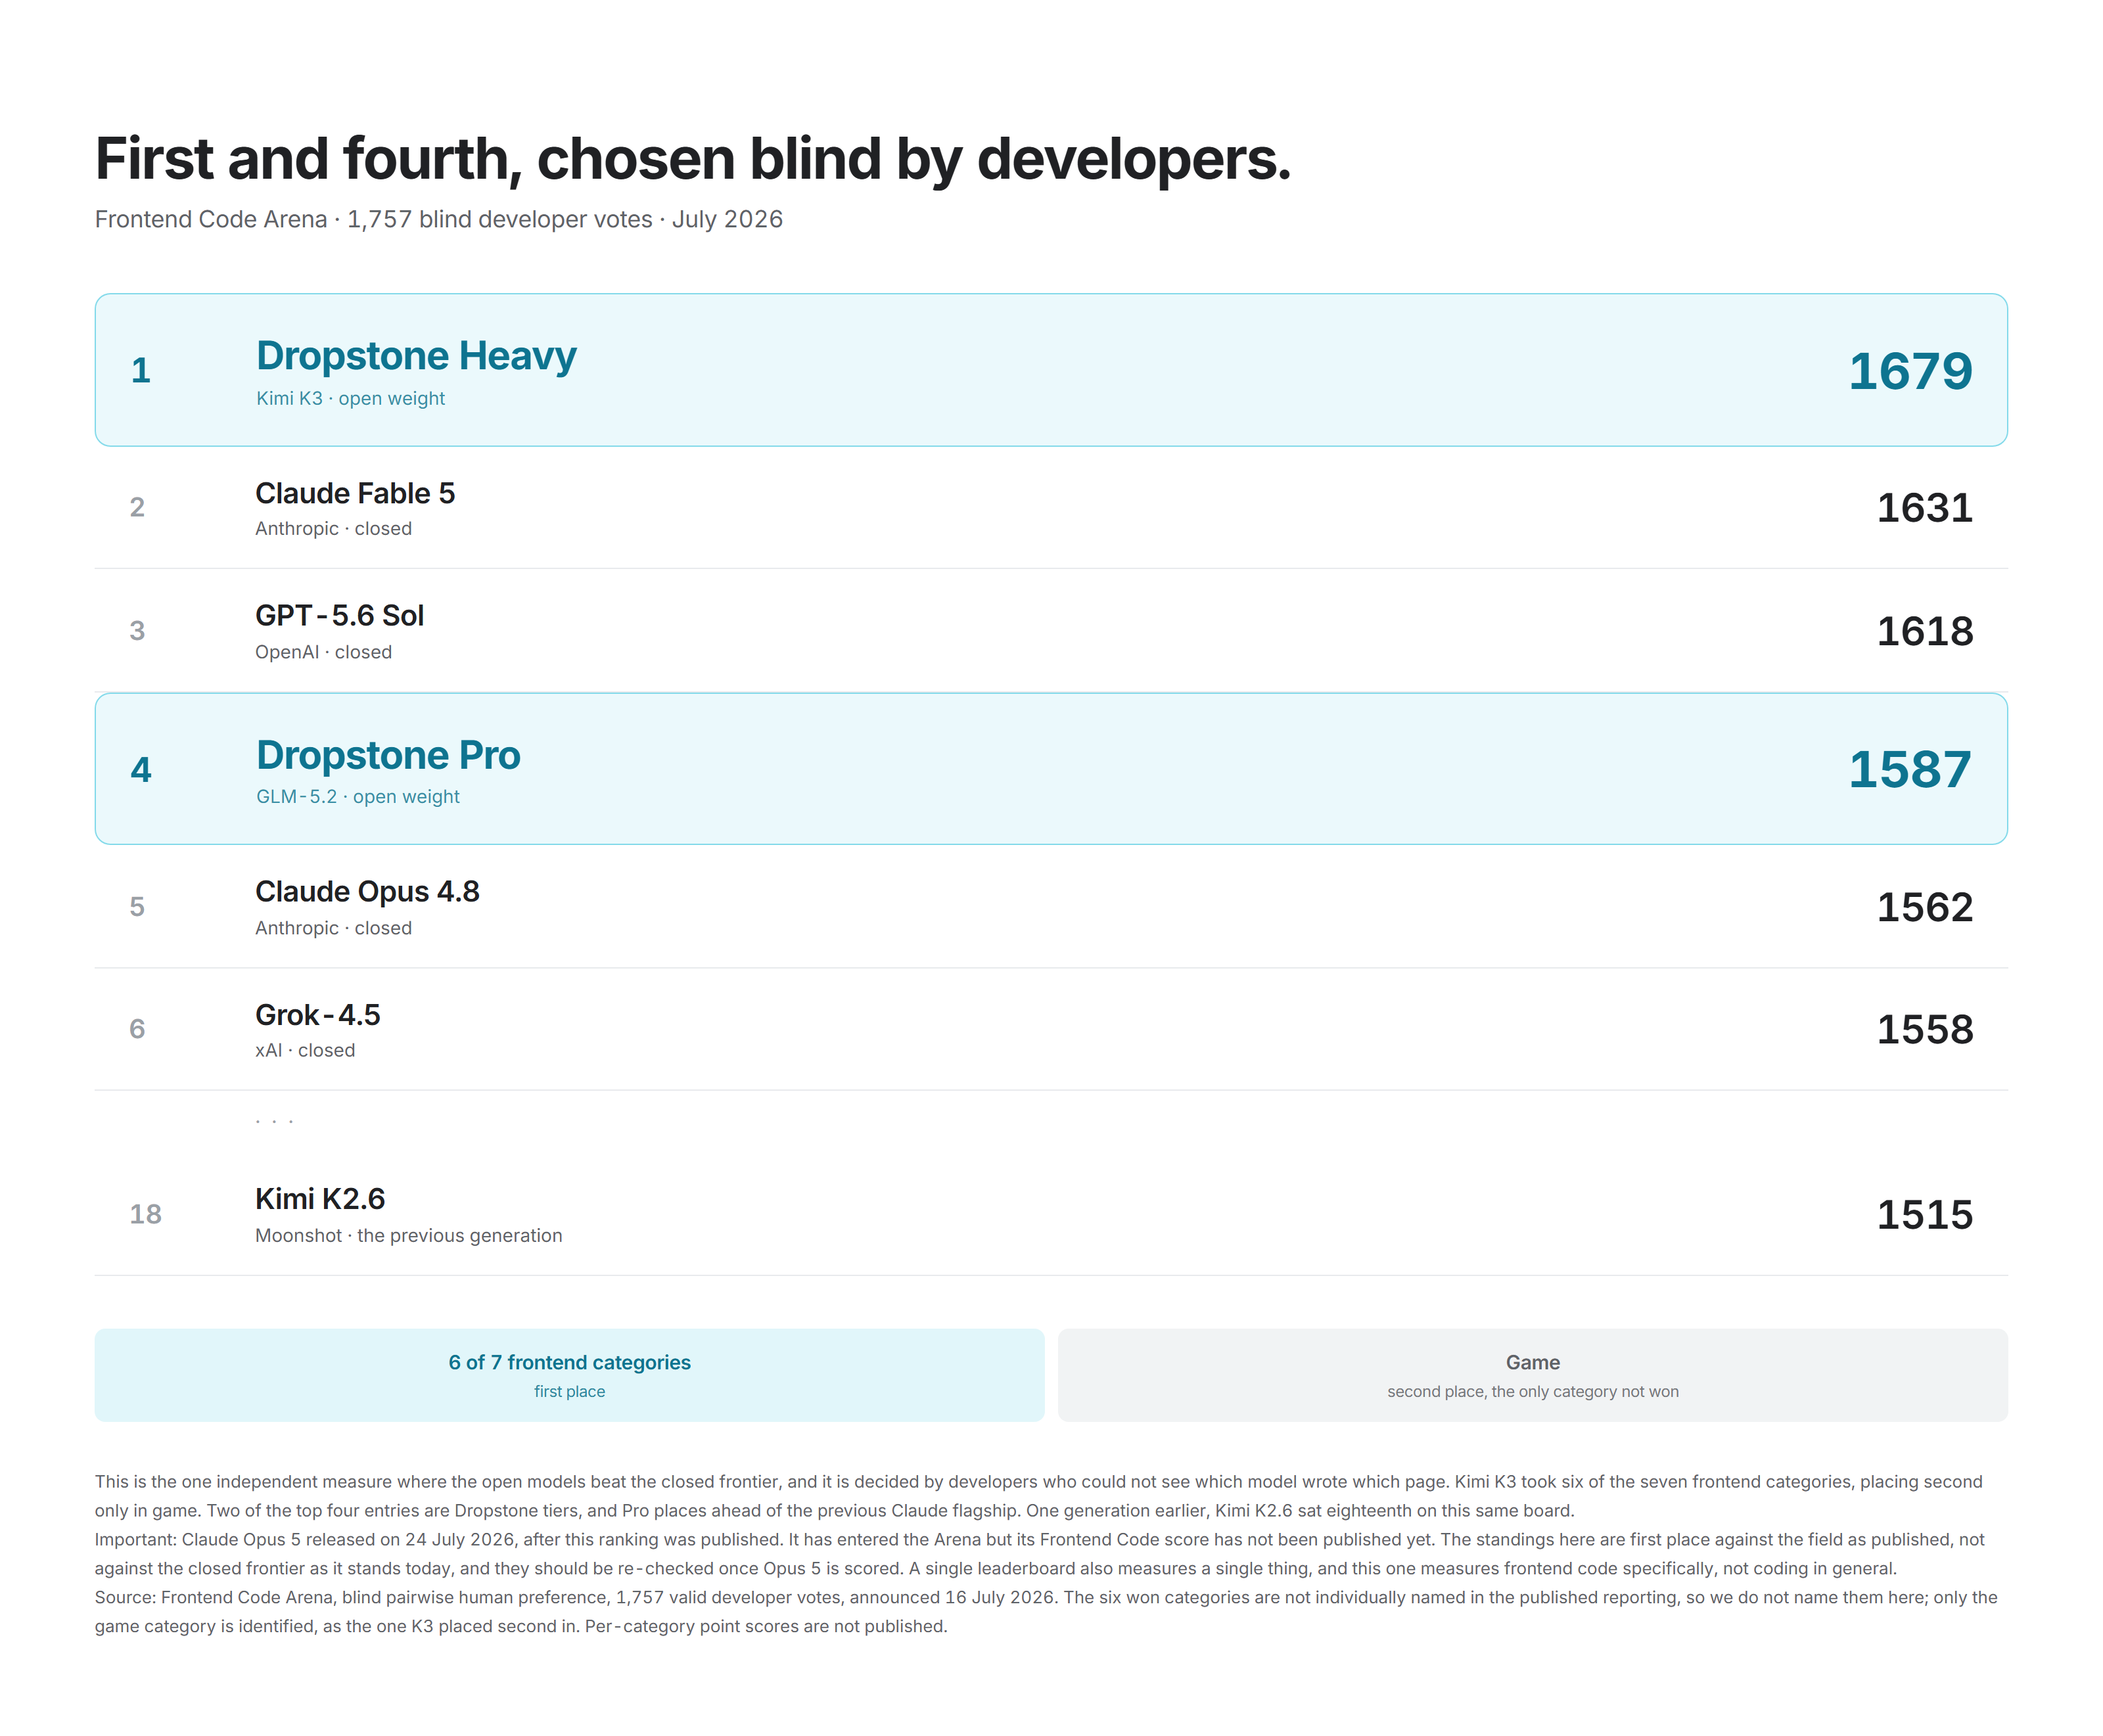This screenshot has width=2103, height=1736.
Task: Select the "GPT-5.6 Sol" model name
Action: [339, 615]
